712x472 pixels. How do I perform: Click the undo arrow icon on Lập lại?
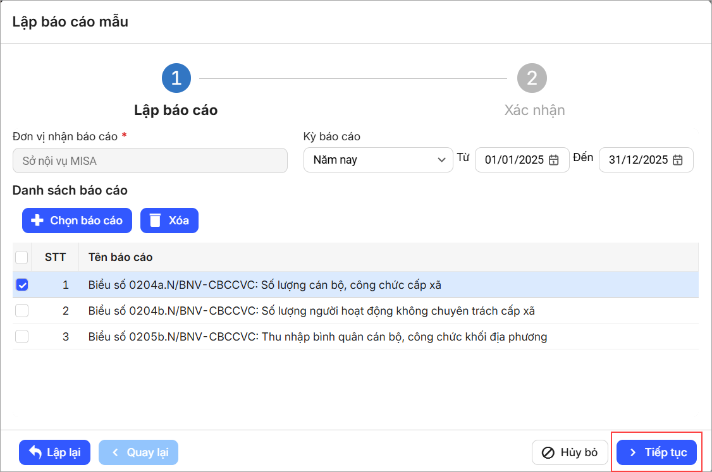coord(35,452)
